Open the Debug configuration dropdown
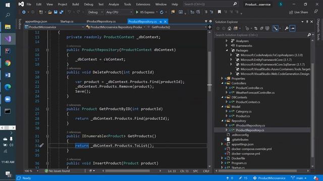The height and width of the screenshot is (181, 323). tap(95, 12)
